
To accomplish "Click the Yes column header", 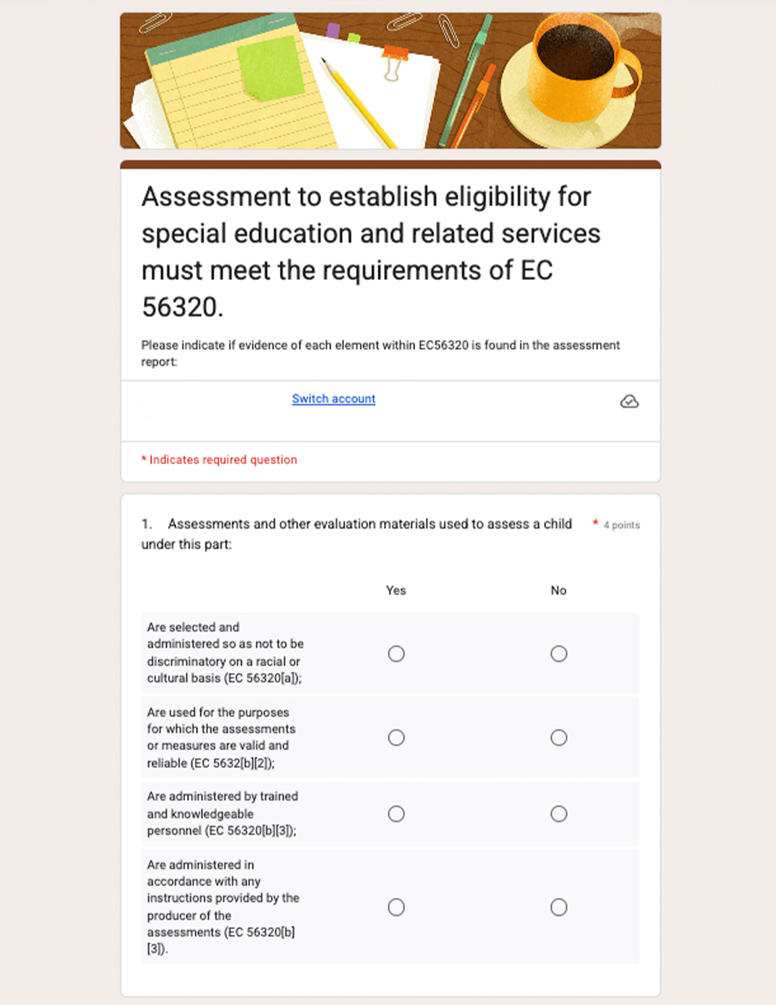I will pyautogui.click(x=396, y=590).
